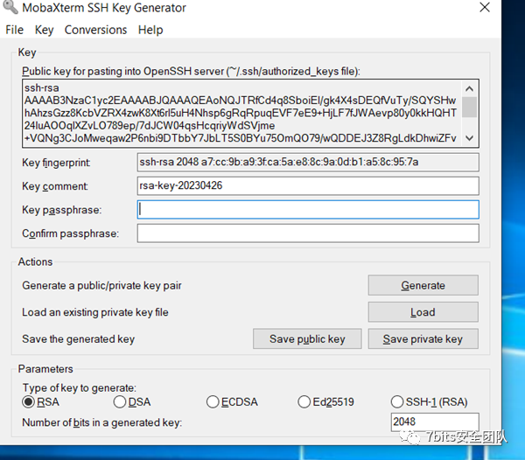Open the Conversions menu
This screenshot has width=525, height=460.
pos(95,30)
